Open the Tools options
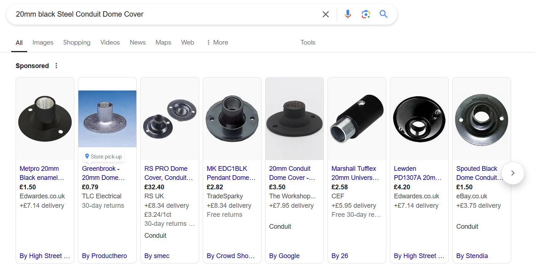The width and height of the screenshot is (535, 270). 308,42
